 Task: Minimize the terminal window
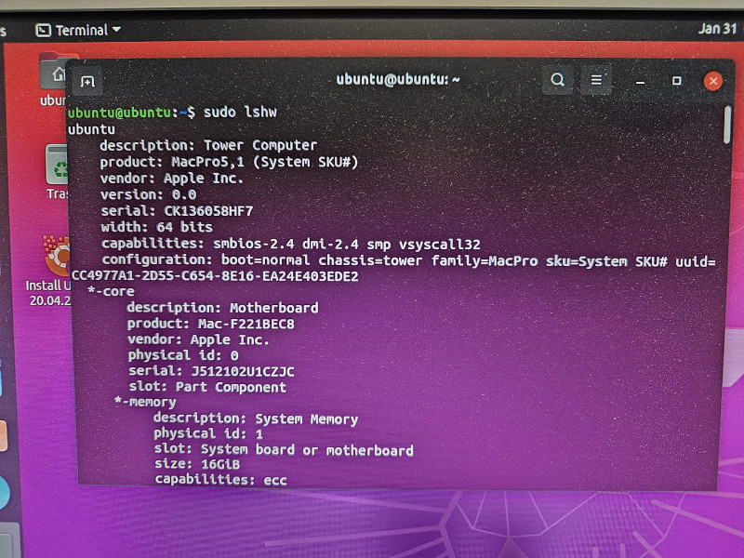(x=640, y=82)
